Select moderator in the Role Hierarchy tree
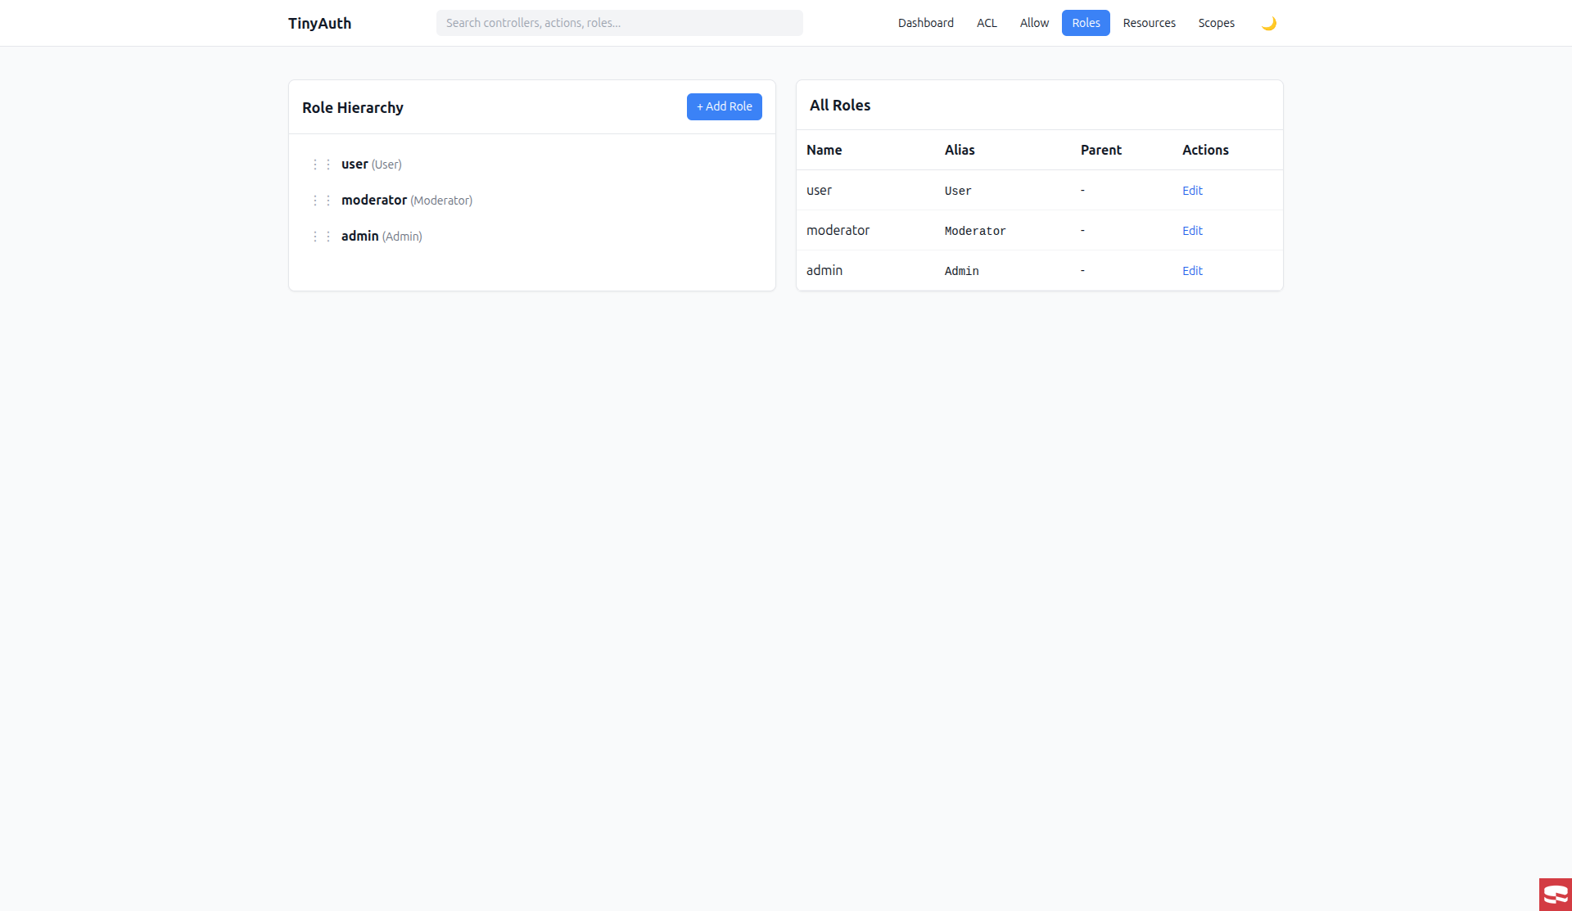 pyautogui.click(x=374, y=201)
